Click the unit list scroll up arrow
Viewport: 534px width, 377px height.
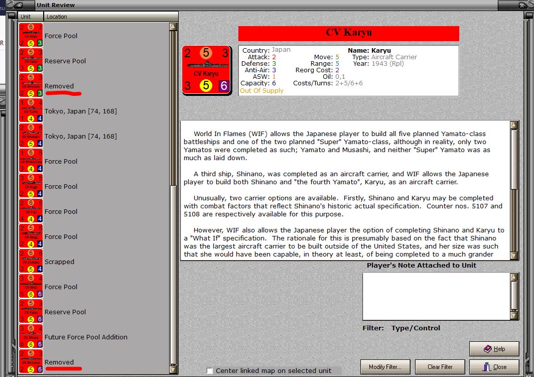(173, 27)
